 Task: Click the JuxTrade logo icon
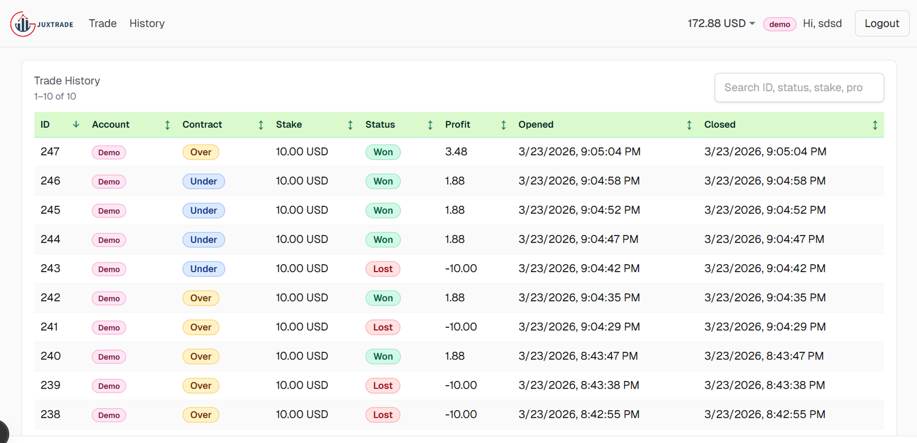23,24
